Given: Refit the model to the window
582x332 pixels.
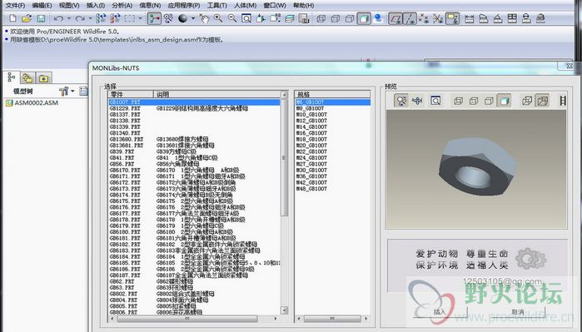Looking at the screenshot, I should 246,18.
